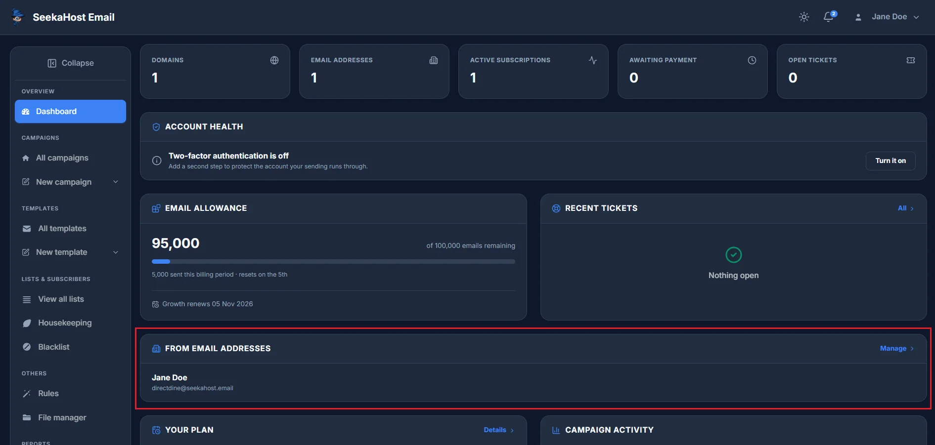Click the Active Subscriptions pulse icon
This screenshot has height=445, width=935.
(x=593, y=60)
